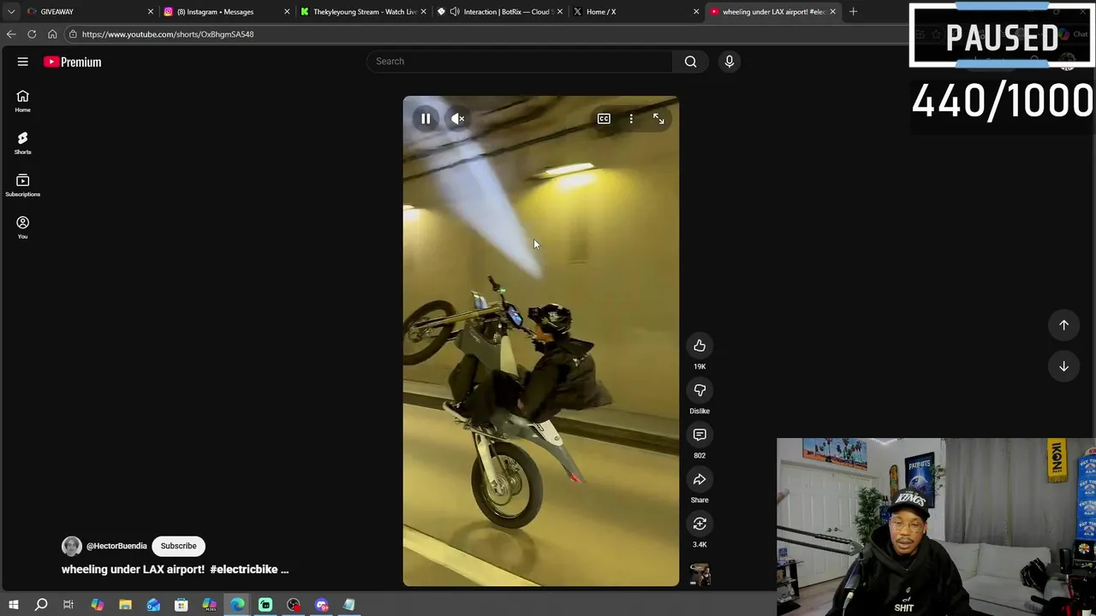The height and width of the screenshot is (616, 1096).
Task: Click the search magnifier button
Action: pyautogui.click(x=690, y=62)
